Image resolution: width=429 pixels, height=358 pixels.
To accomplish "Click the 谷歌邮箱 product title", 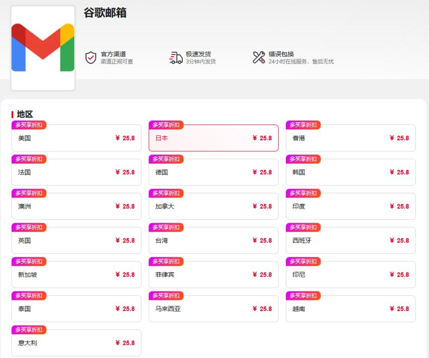I will [105, 12].
